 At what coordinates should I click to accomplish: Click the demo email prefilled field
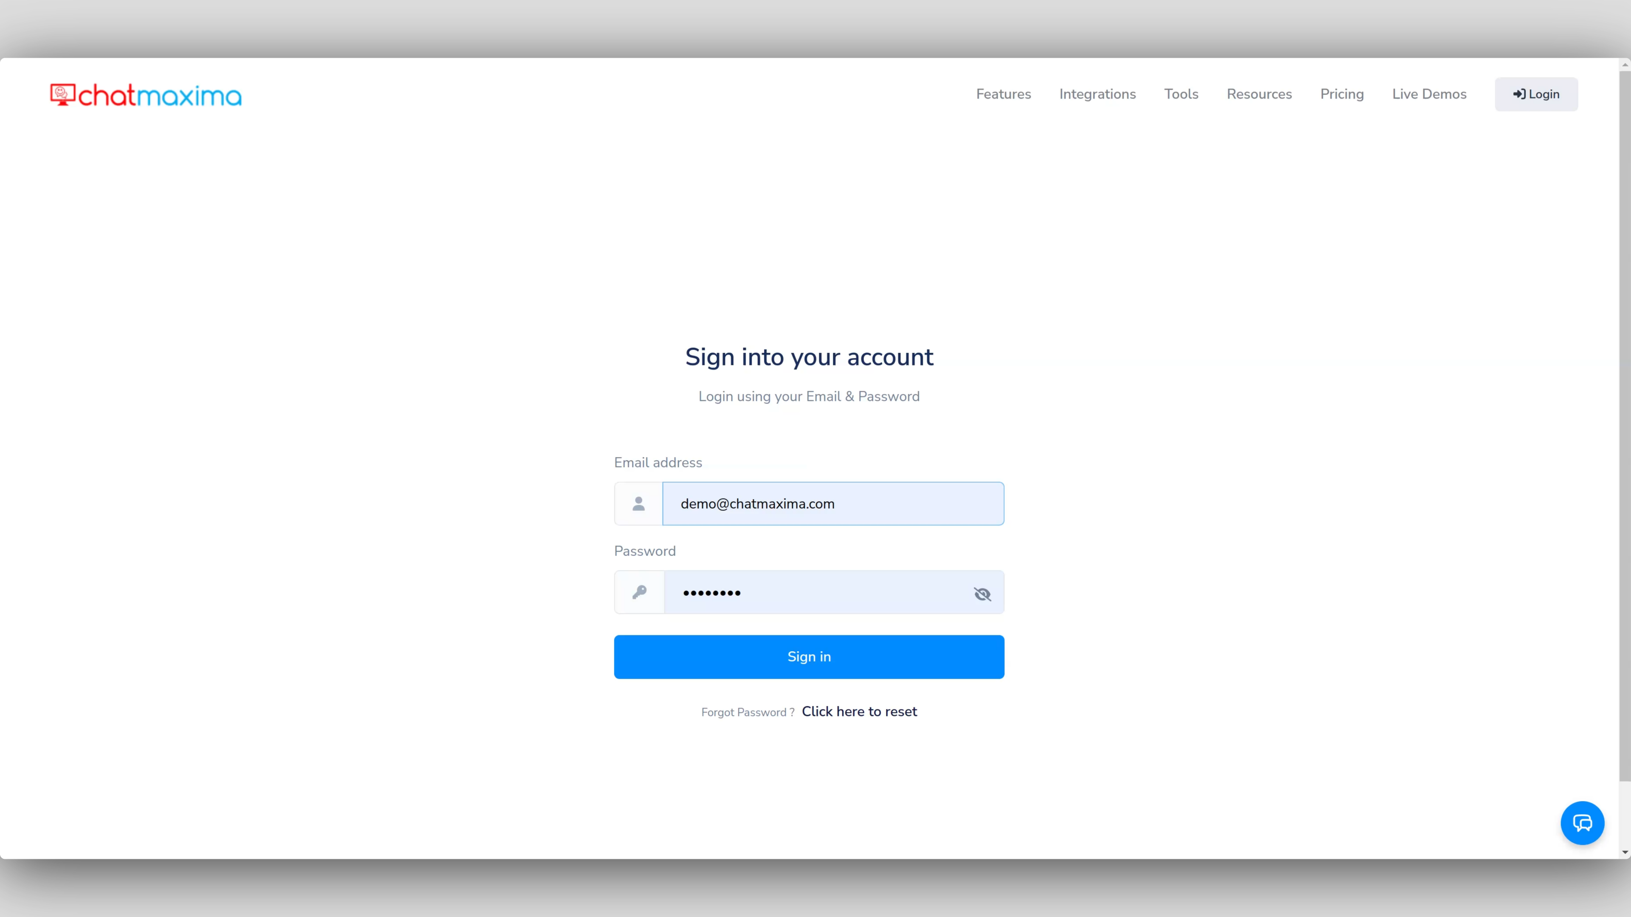(832, 503)
